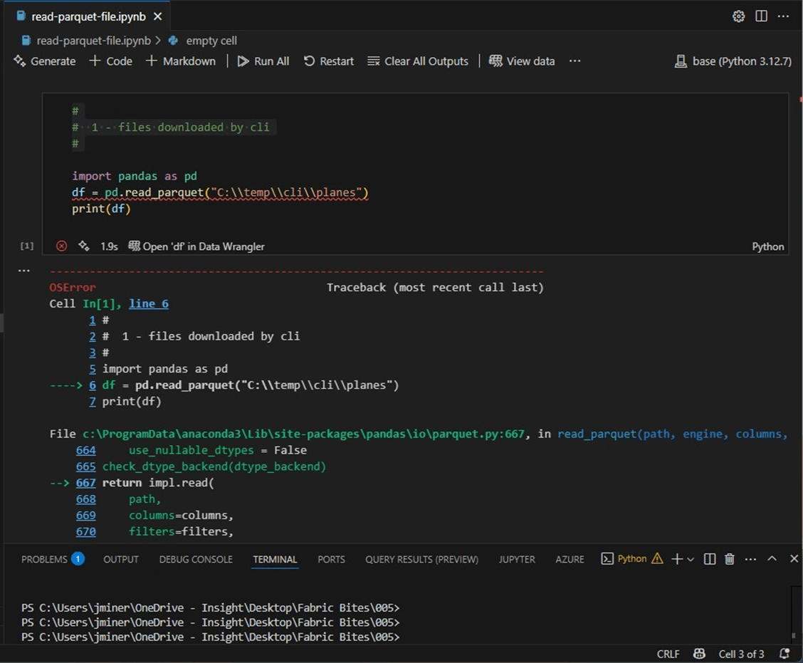Split the terminal panel

pyautogui.click(x=709, y=559)
